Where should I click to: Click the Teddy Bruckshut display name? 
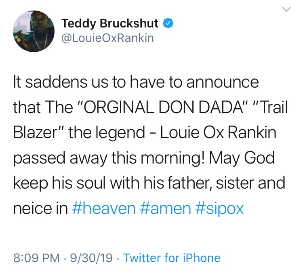[x=111, y=24]
